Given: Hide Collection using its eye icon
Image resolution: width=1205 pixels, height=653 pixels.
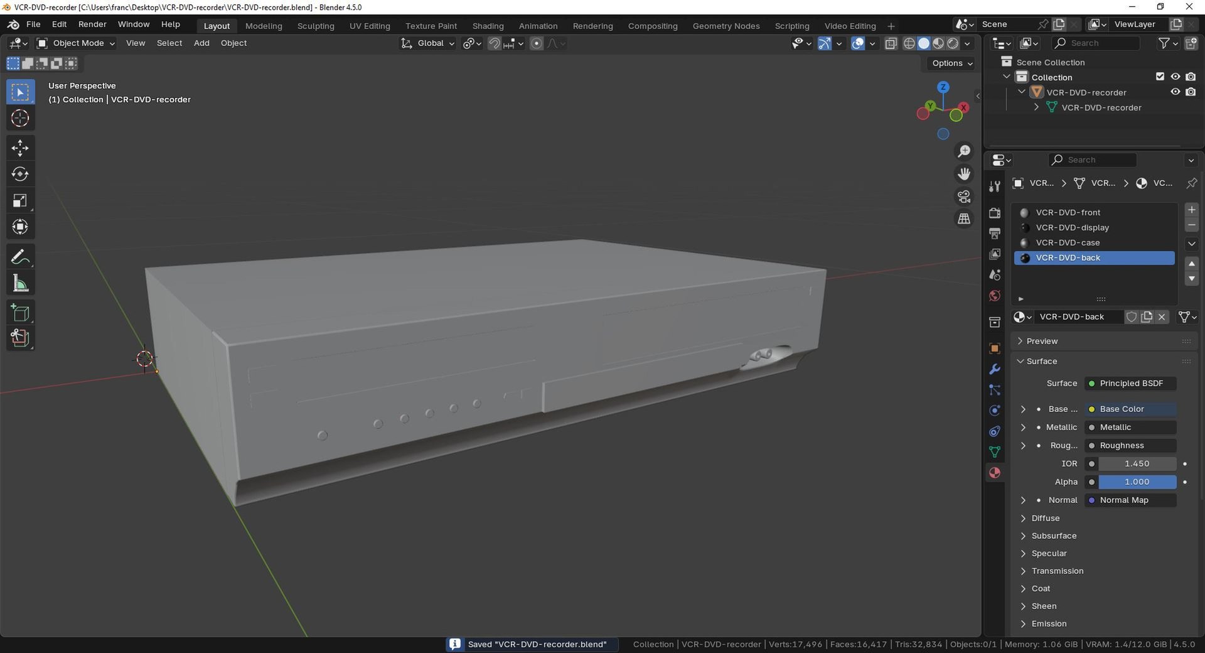Looking at the screenshot, I should coord(1176,77).
